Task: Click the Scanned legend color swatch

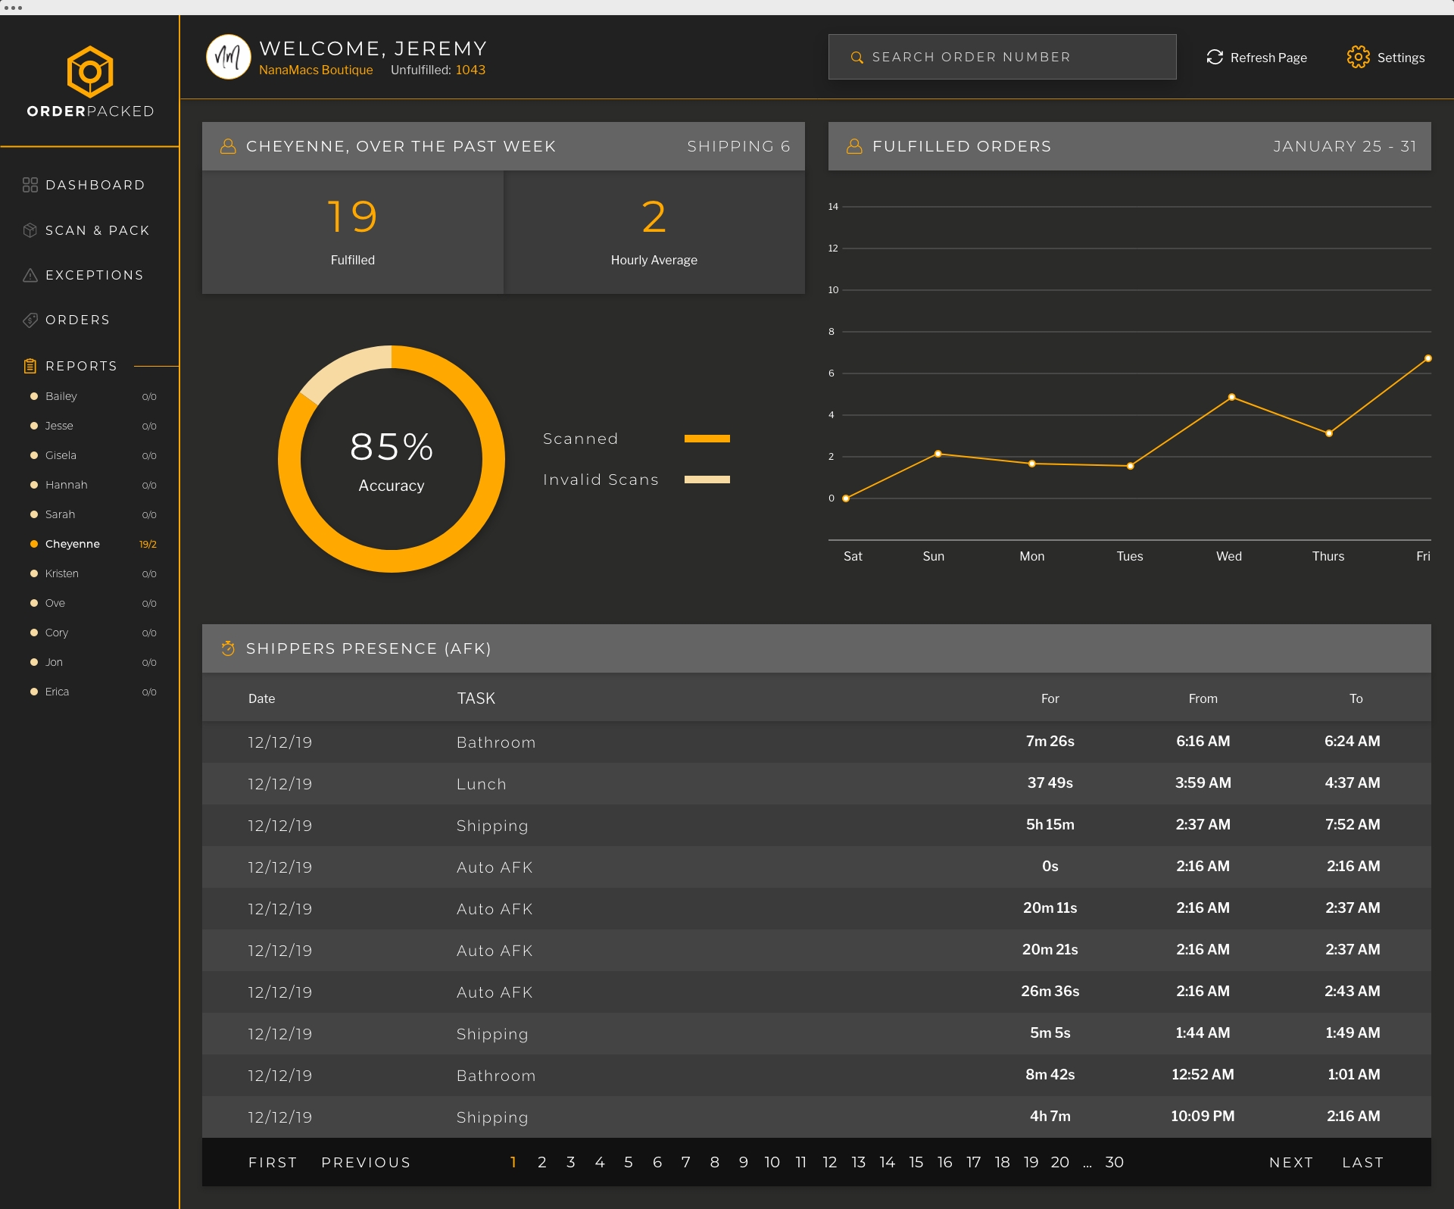Action: pos(707,439)
